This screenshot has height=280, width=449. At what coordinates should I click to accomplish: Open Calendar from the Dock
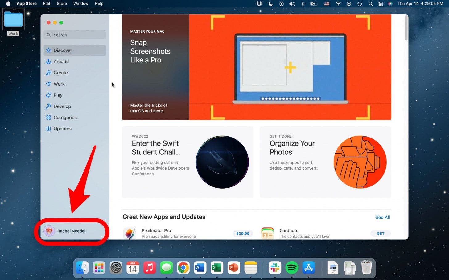pyautogui.click(x=133, y=268)
